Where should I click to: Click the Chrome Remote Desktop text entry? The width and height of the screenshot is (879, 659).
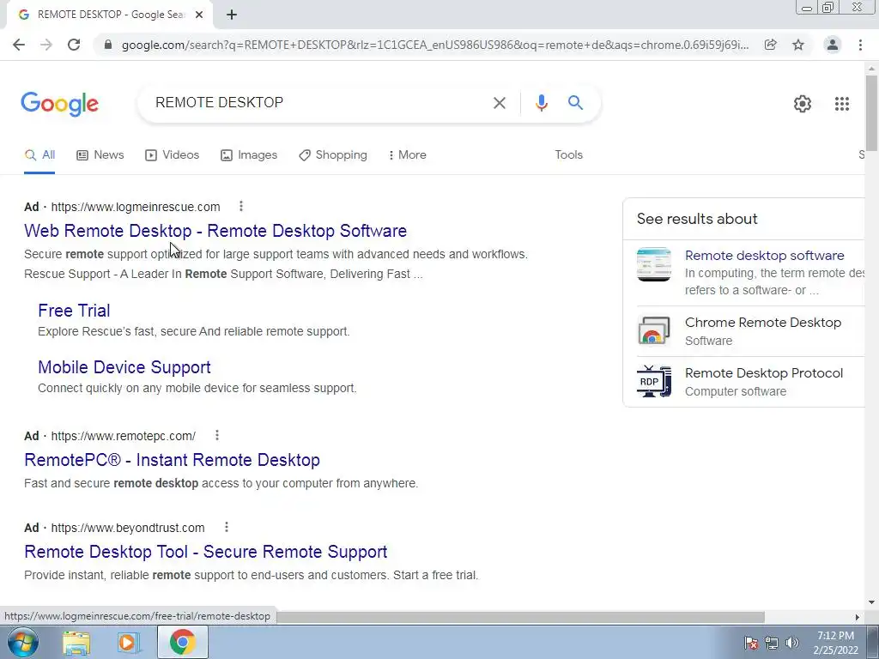point(763,323)
